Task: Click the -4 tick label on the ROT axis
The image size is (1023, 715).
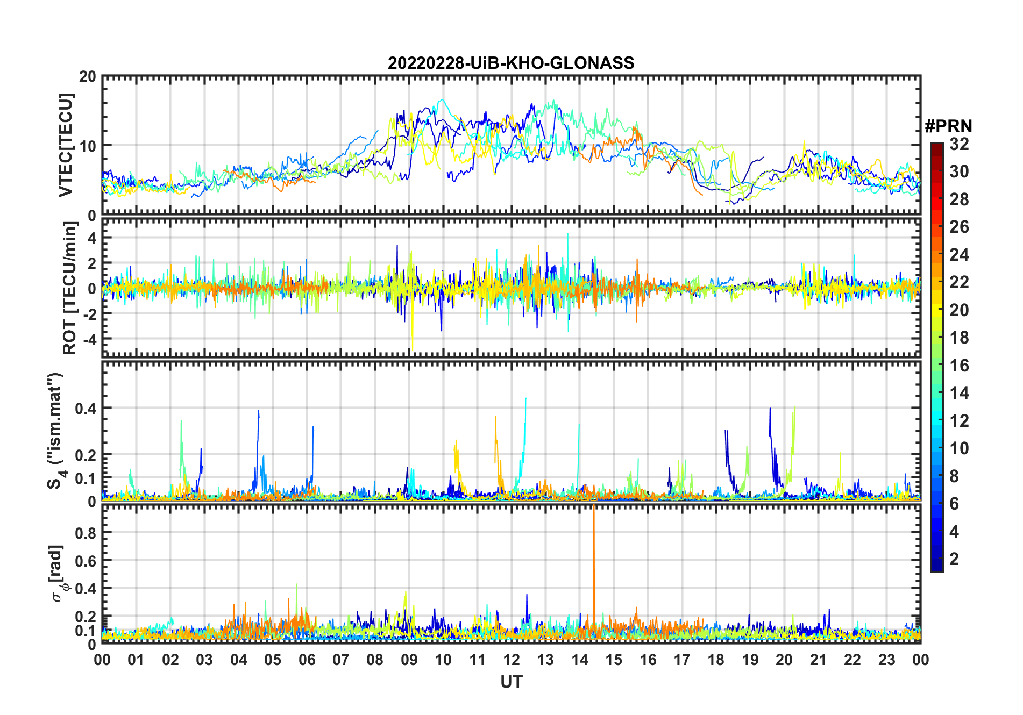Action: (x=89, y=339)
